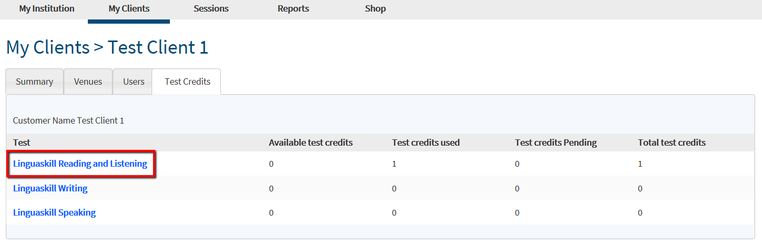Click Reading and Listening pending credits value 0
762x244 pixels.
(x=517, y=164)
